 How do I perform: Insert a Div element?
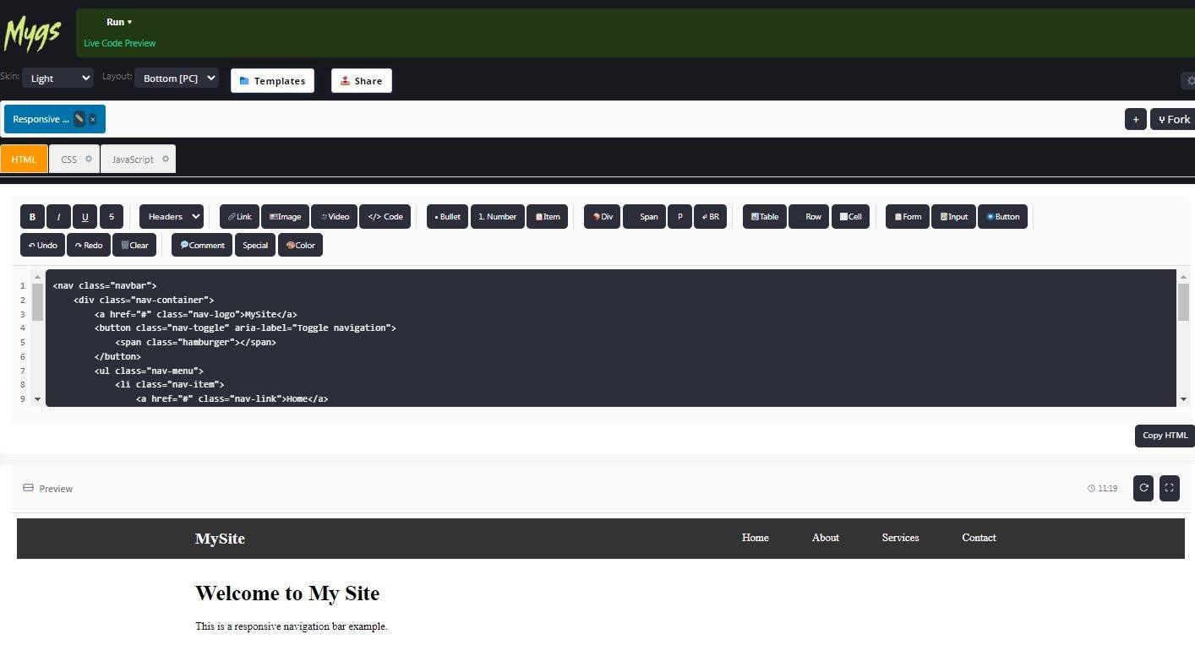(603, 217)
